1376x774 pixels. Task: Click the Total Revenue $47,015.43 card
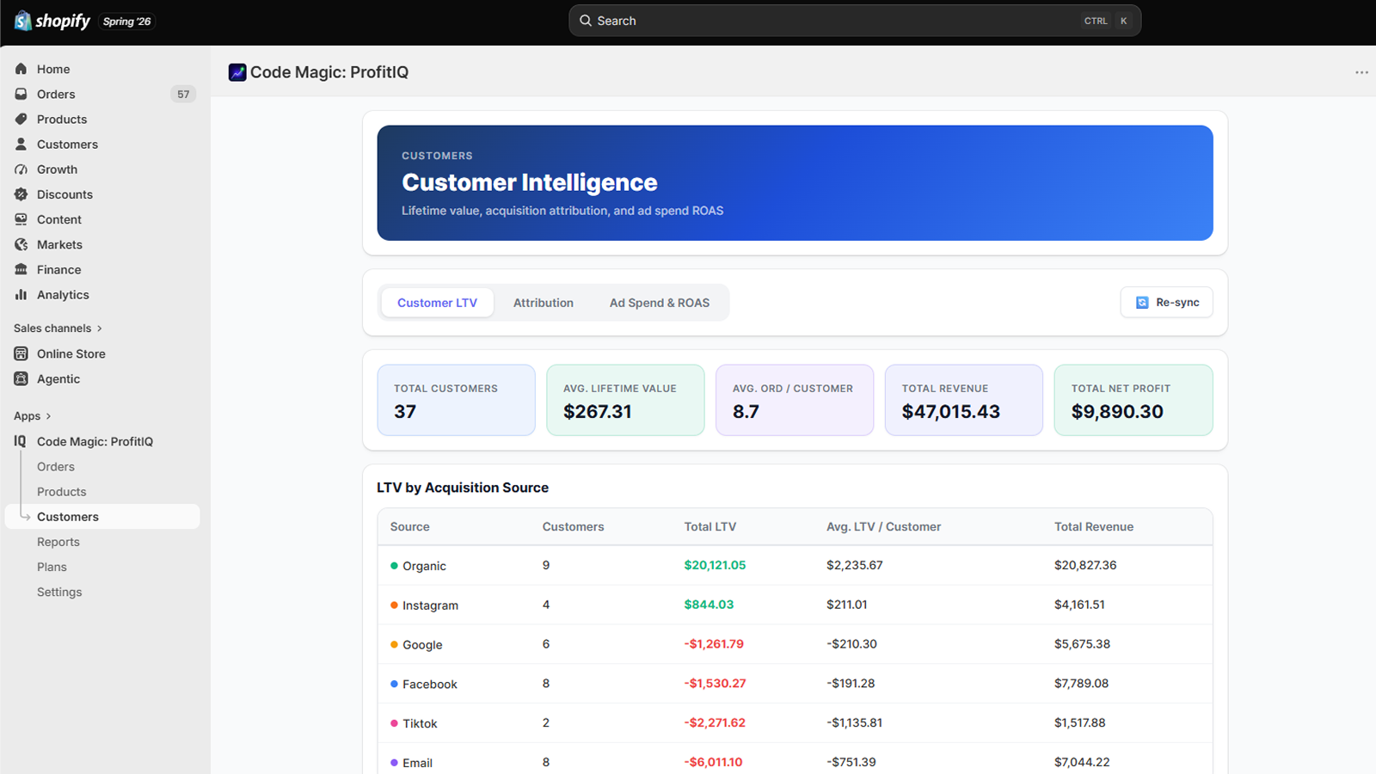coord(964,400)
